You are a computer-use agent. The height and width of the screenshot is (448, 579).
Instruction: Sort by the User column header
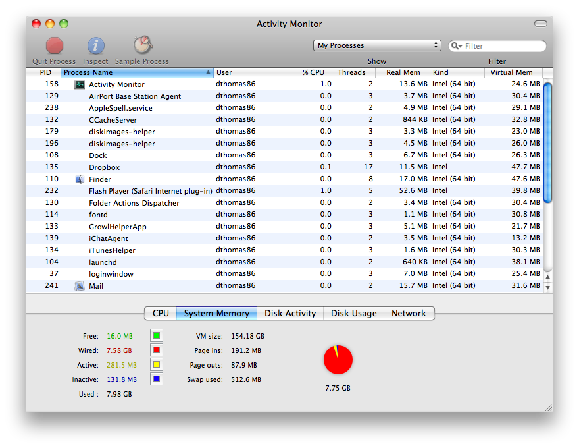tap(256, 72)
